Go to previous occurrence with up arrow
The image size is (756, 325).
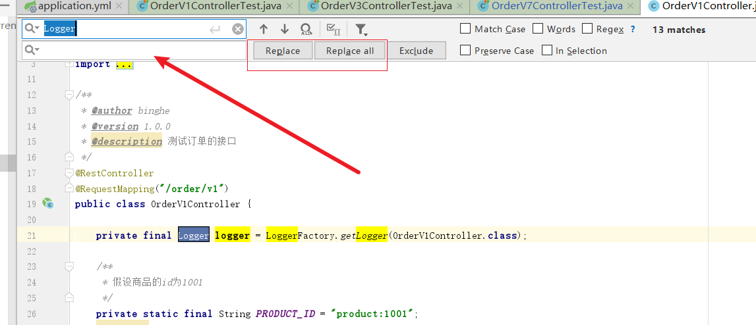pos(264,30)
